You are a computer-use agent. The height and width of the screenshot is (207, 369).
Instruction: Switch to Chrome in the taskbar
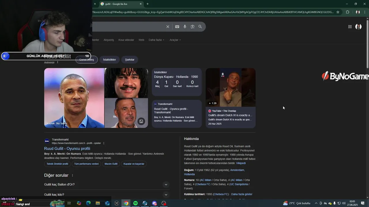click(126, 203)
